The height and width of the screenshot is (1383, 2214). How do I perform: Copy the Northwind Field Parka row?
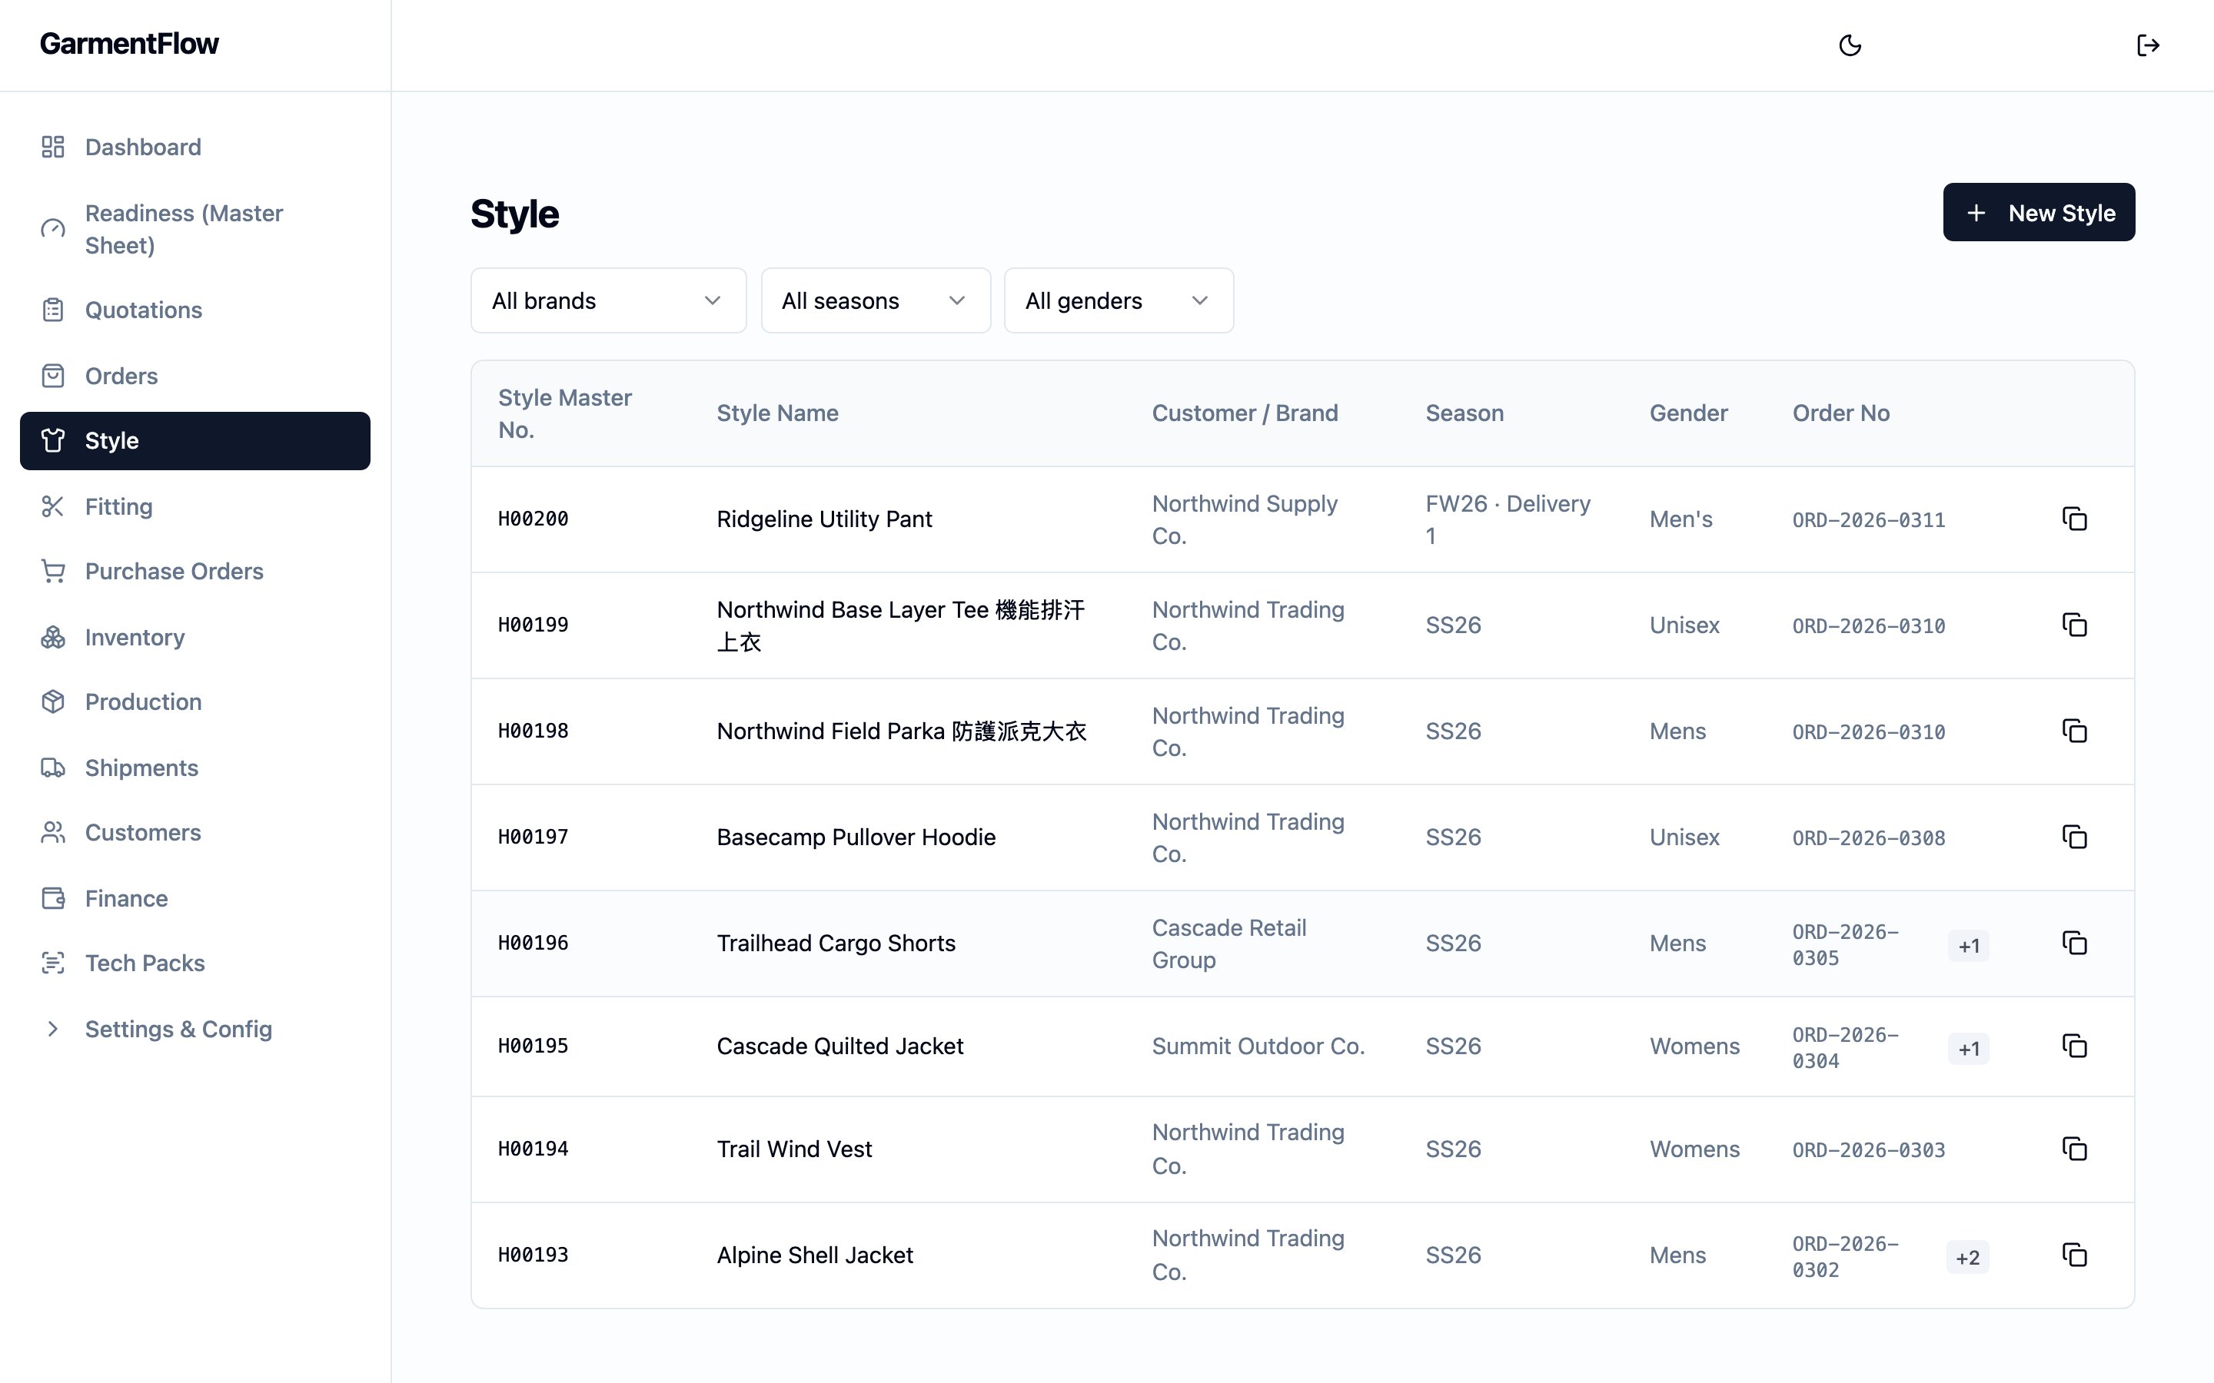pos(2074,731)
